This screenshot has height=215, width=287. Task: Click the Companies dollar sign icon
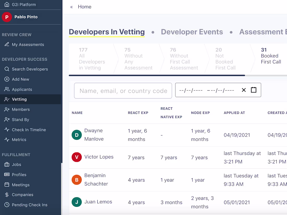(x=7, y=195)
